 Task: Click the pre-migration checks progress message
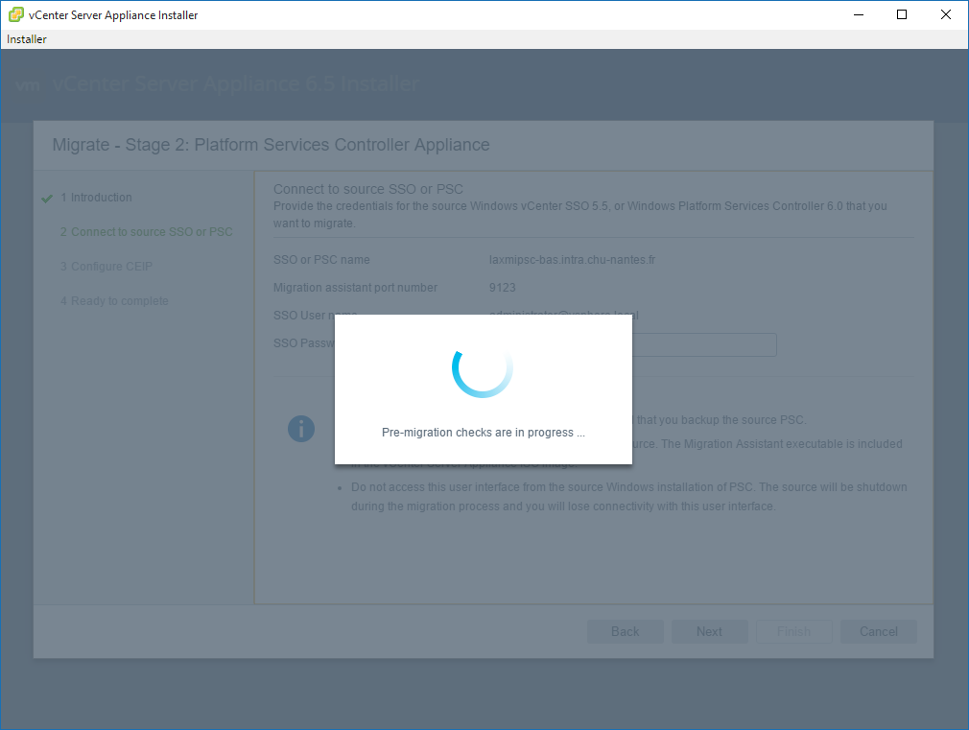tap(483, 433)
